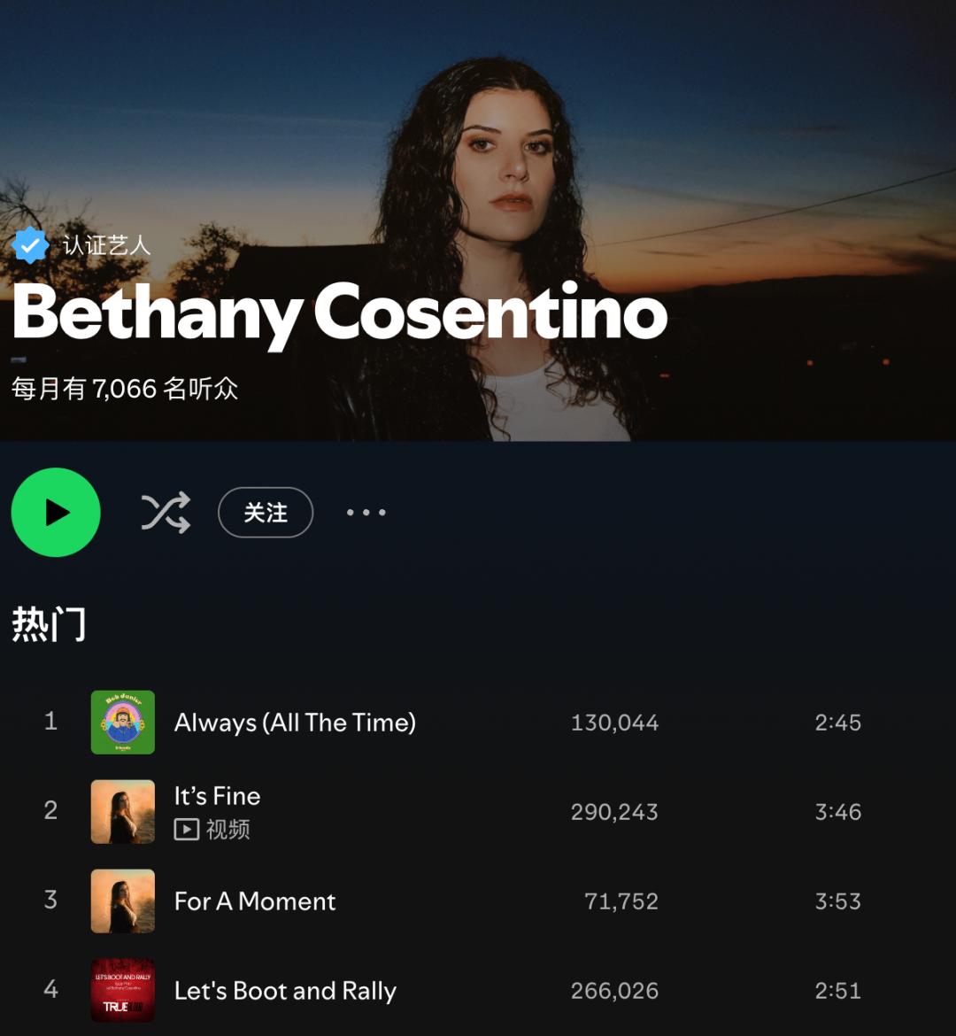Click the blue verified artist badge
This screenshot has height=1036, width=956.
[30, 245]
